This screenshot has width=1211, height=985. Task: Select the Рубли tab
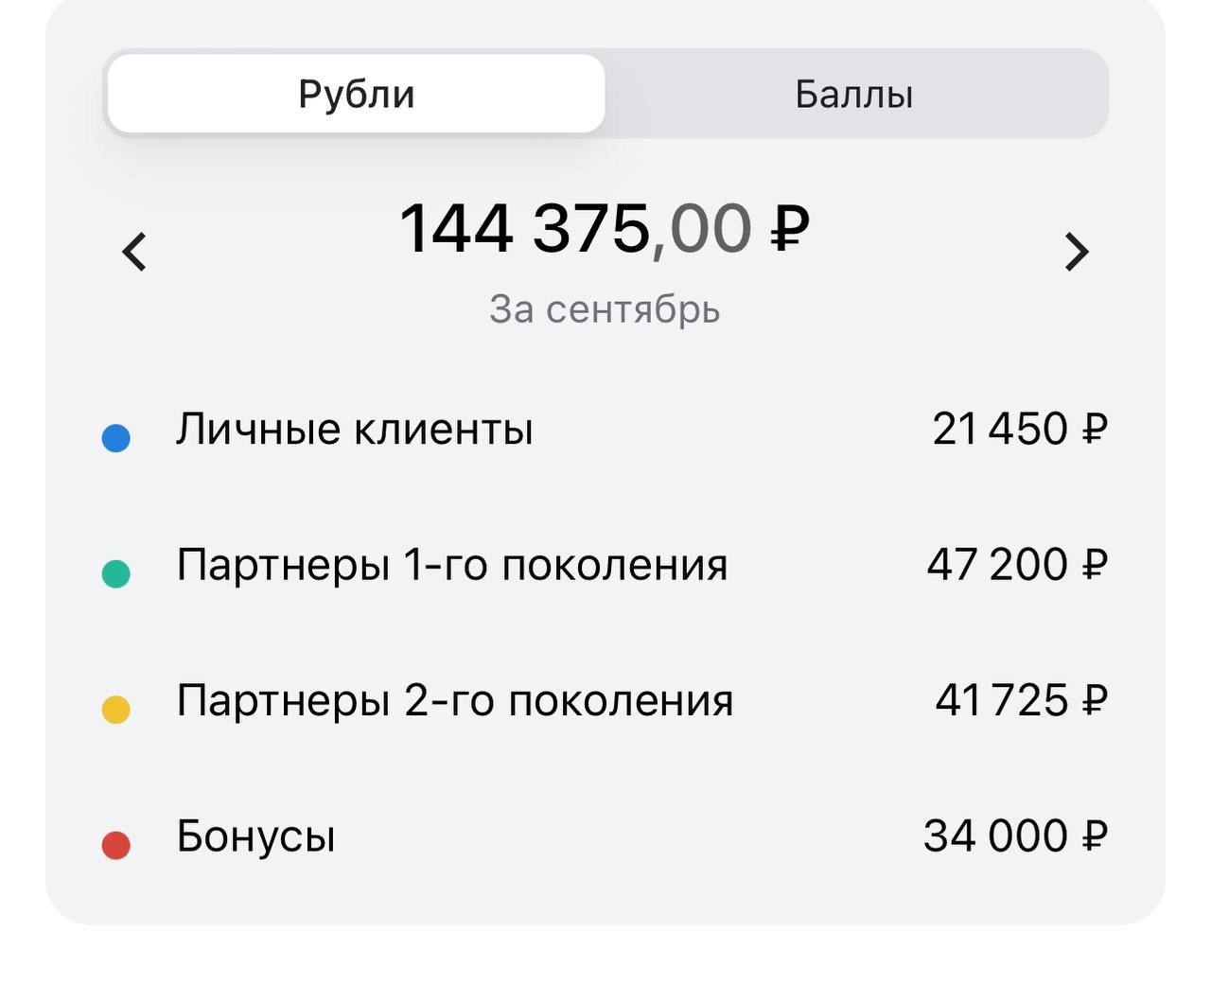coord(357,94)
